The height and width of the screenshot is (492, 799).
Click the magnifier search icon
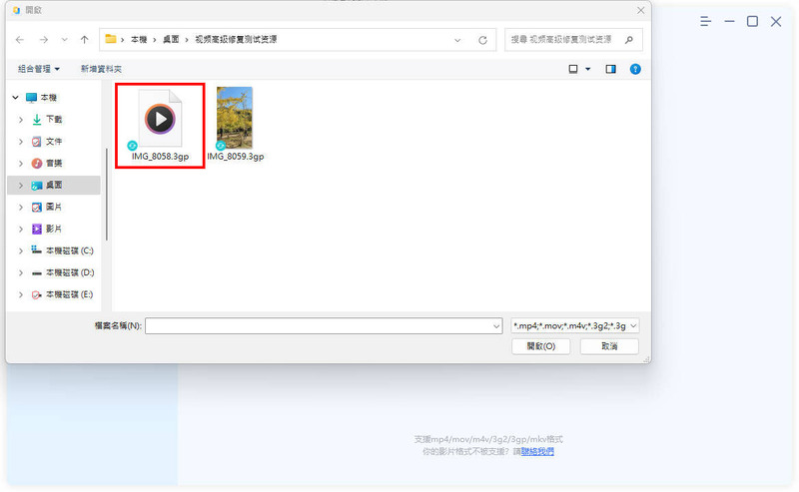(629, 39)
